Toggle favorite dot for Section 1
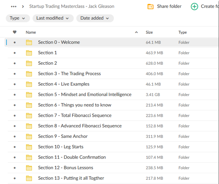This screenshot has height=184, width=219. pyautogui.click(x=14, y=53)
